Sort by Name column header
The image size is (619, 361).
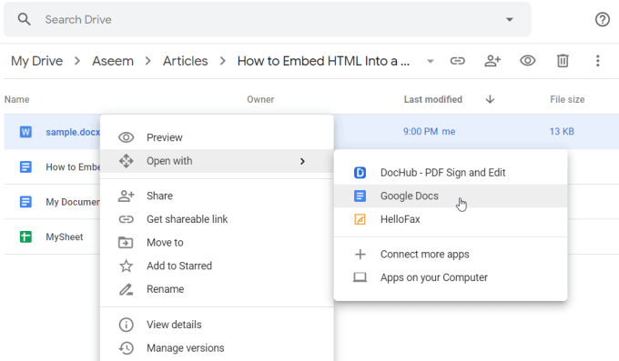point(17,99)
